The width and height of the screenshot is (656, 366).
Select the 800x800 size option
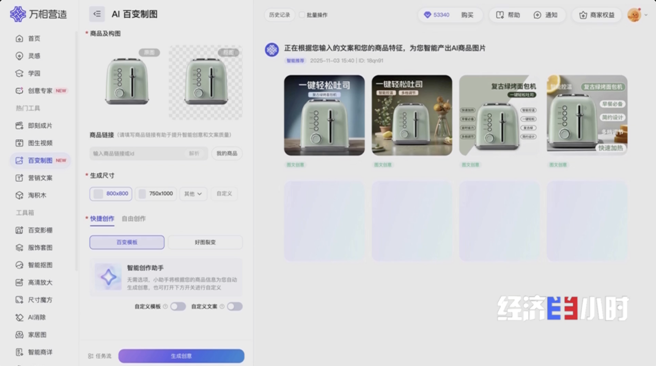coord(111,194)
